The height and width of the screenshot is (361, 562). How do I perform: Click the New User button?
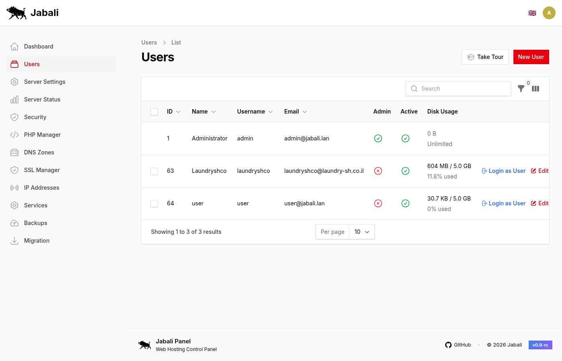point(531,57)
